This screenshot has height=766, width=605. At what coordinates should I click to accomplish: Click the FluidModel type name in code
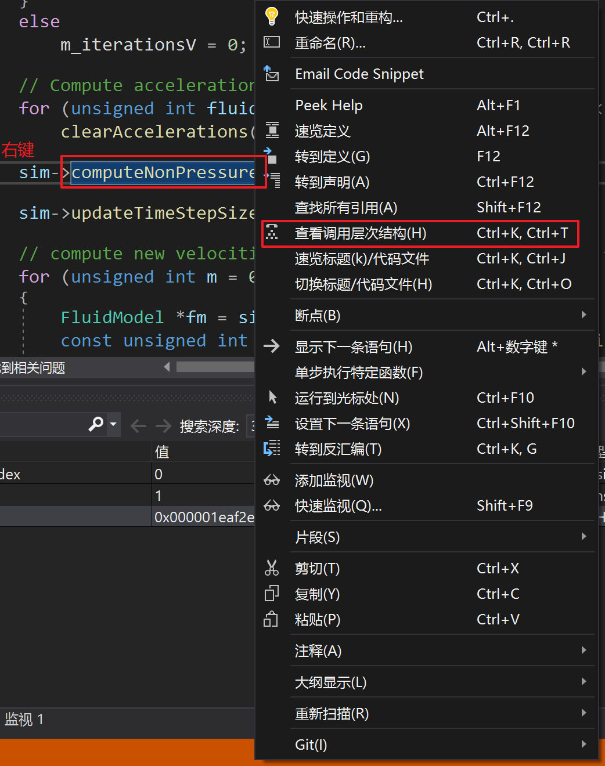(112, 317)
